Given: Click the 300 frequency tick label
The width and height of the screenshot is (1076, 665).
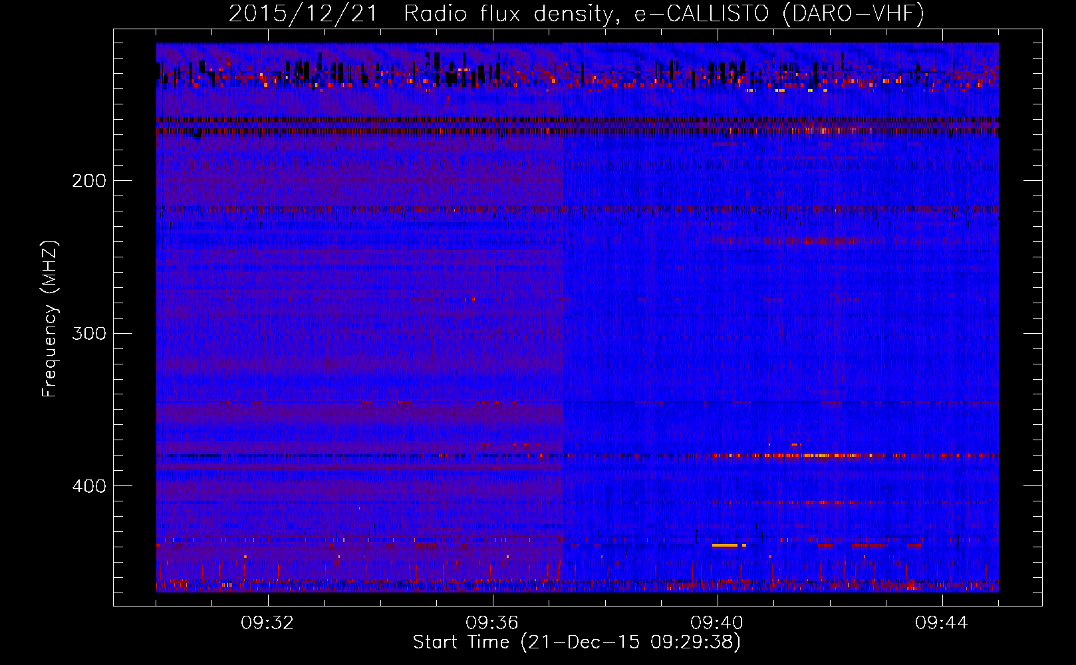Looking at the screenshot, I should pos(89,333).
